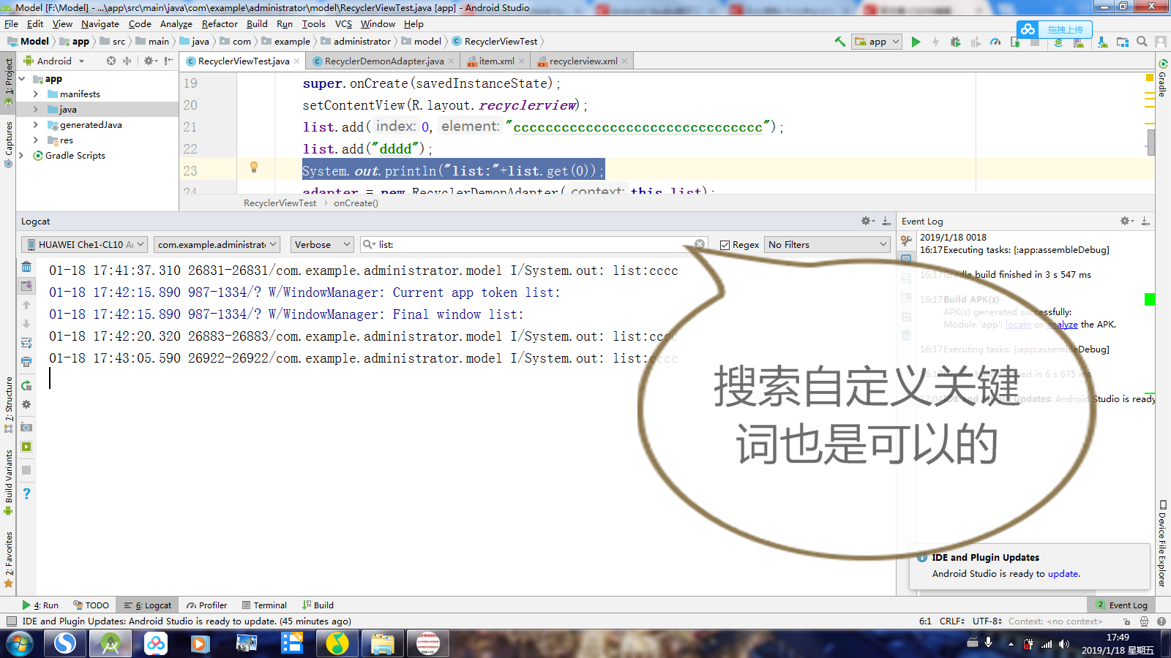Open the Refactor menu

pos(219,23)
